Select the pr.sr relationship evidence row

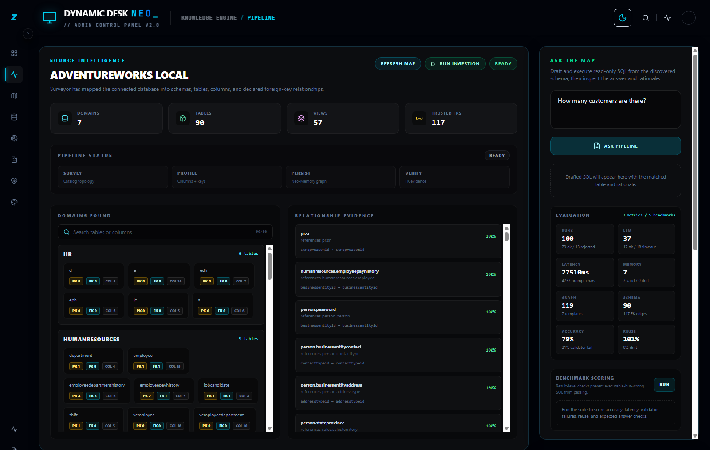(398, 241)
